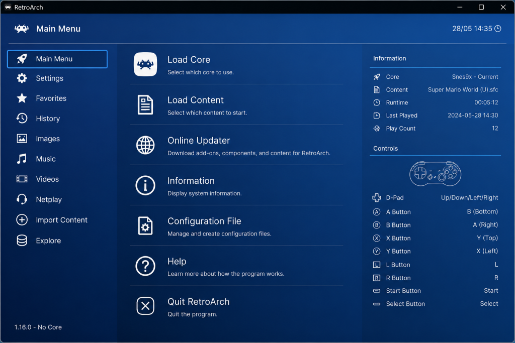Click the Settings gear icon in sidebar
Image resolution: width=515 pixels, height=343 pixels.
coord(22,78)
